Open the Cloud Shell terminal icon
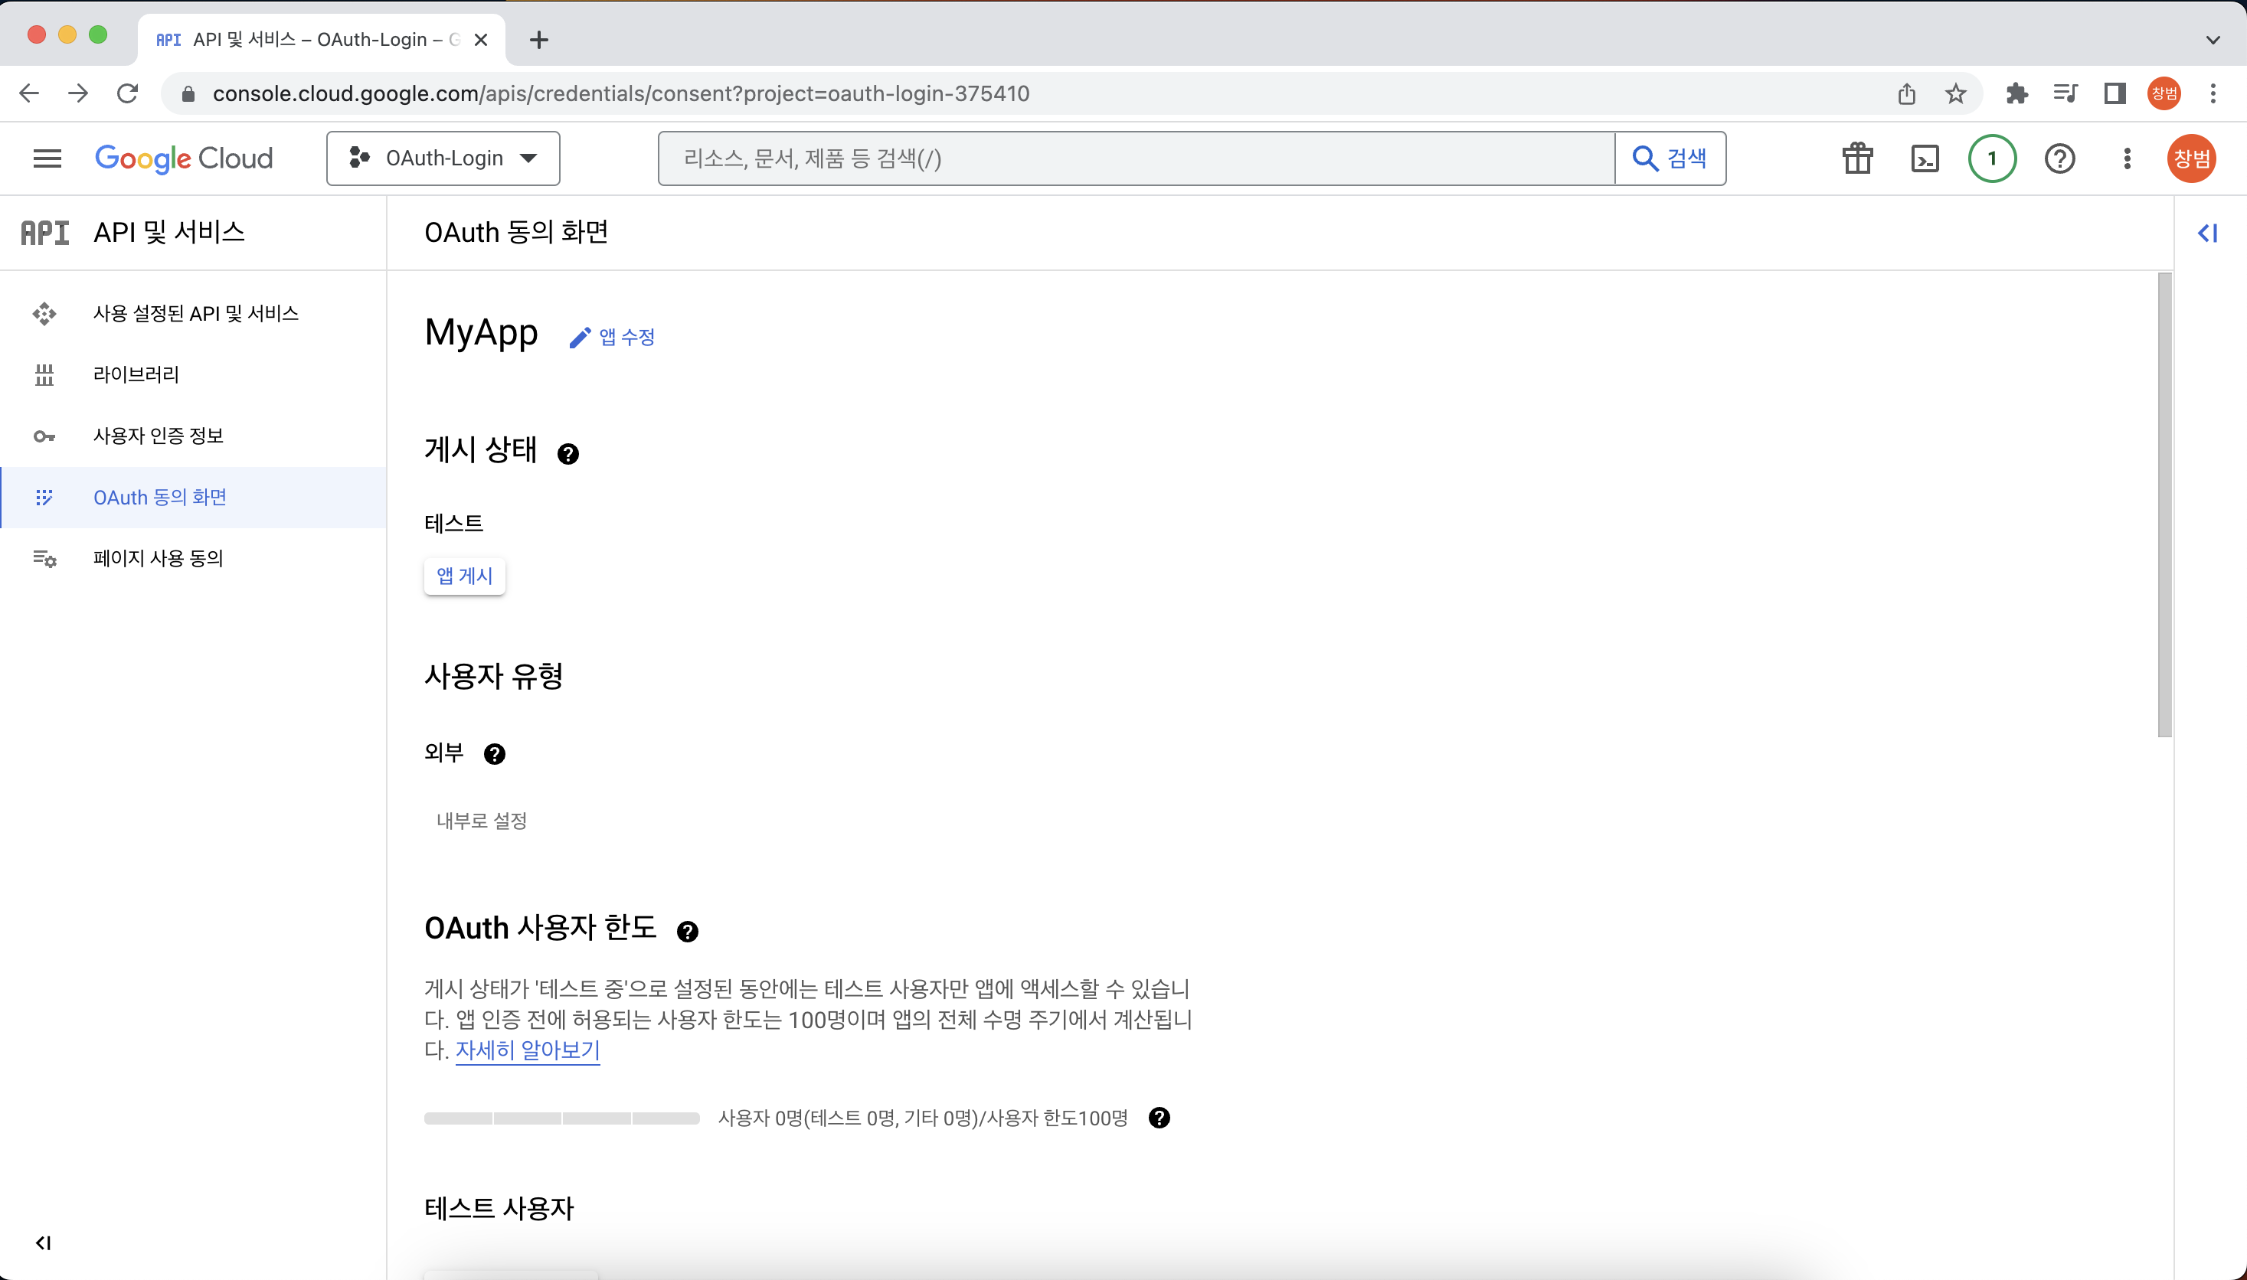This screenshot has height=1280, width=2247. [1925, 158]
